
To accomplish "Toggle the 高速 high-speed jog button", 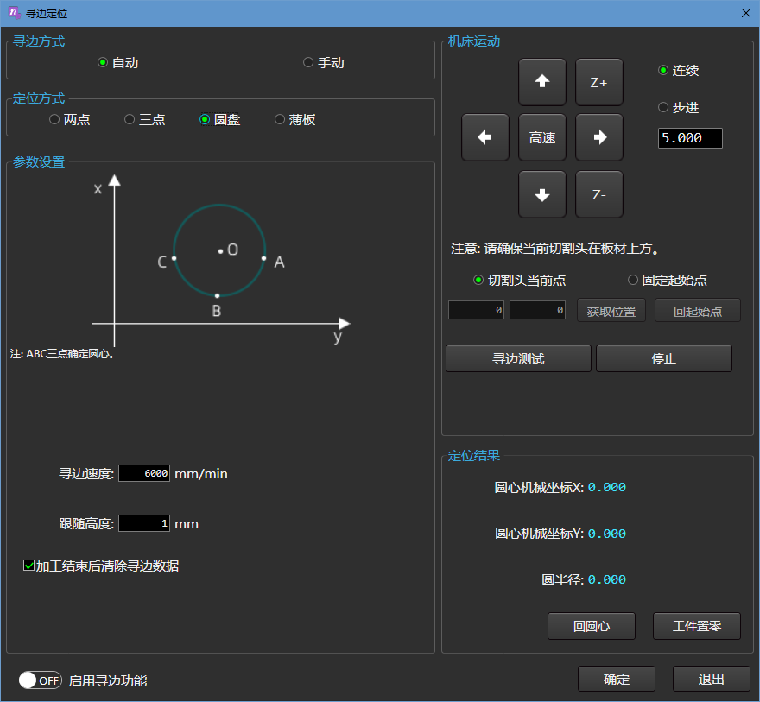I will point(541,137).
